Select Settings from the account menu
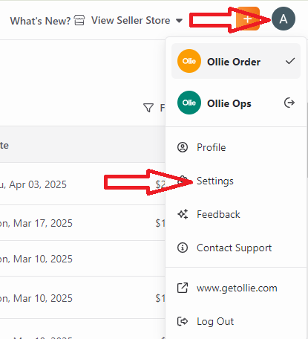Viewport: 308px width, 339px height. 215,181
